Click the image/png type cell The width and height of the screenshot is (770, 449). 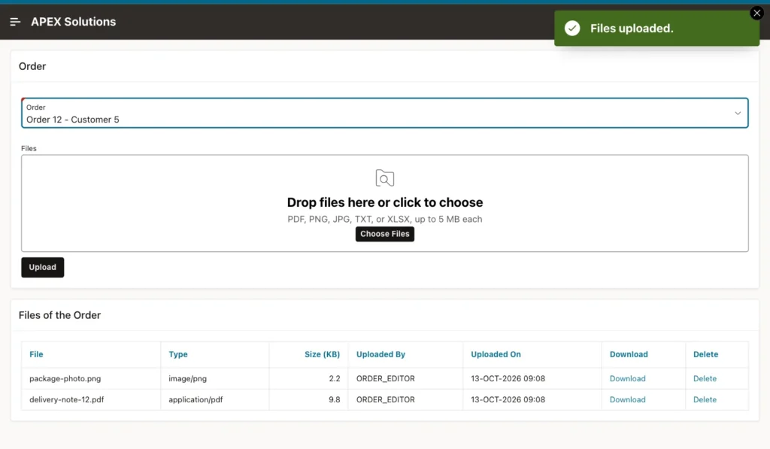click(187, 379)
